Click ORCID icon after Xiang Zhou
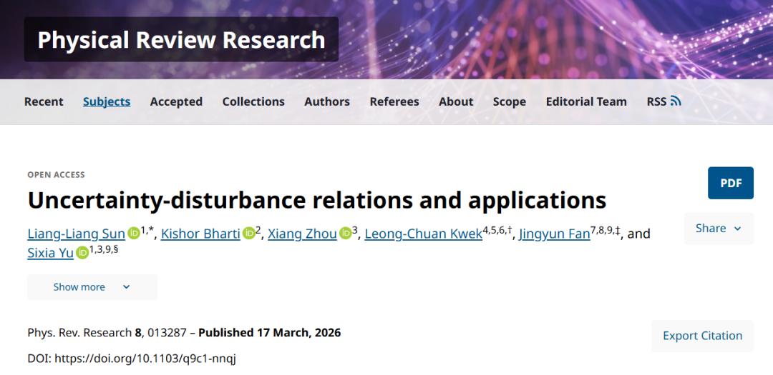Screen dimensions: 773x375 pyautogui.click(x=345, y=234)
